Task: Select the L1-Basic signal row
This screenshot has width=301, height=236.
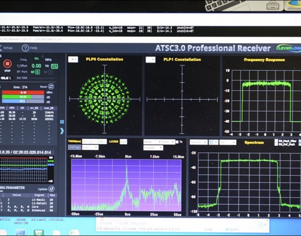Action: tap(28, 199)
